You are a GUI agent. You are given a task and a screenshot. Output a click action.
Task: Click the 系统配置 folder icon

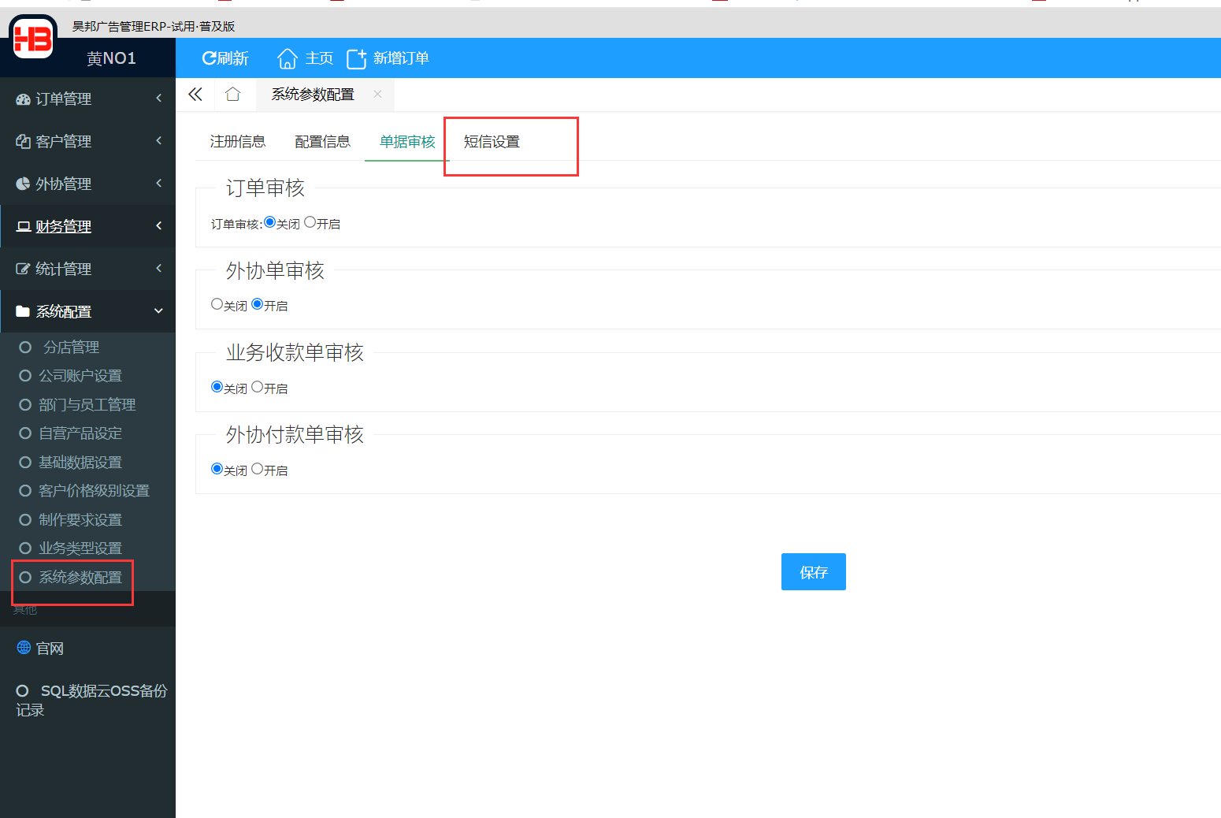[x=23, y=312]
